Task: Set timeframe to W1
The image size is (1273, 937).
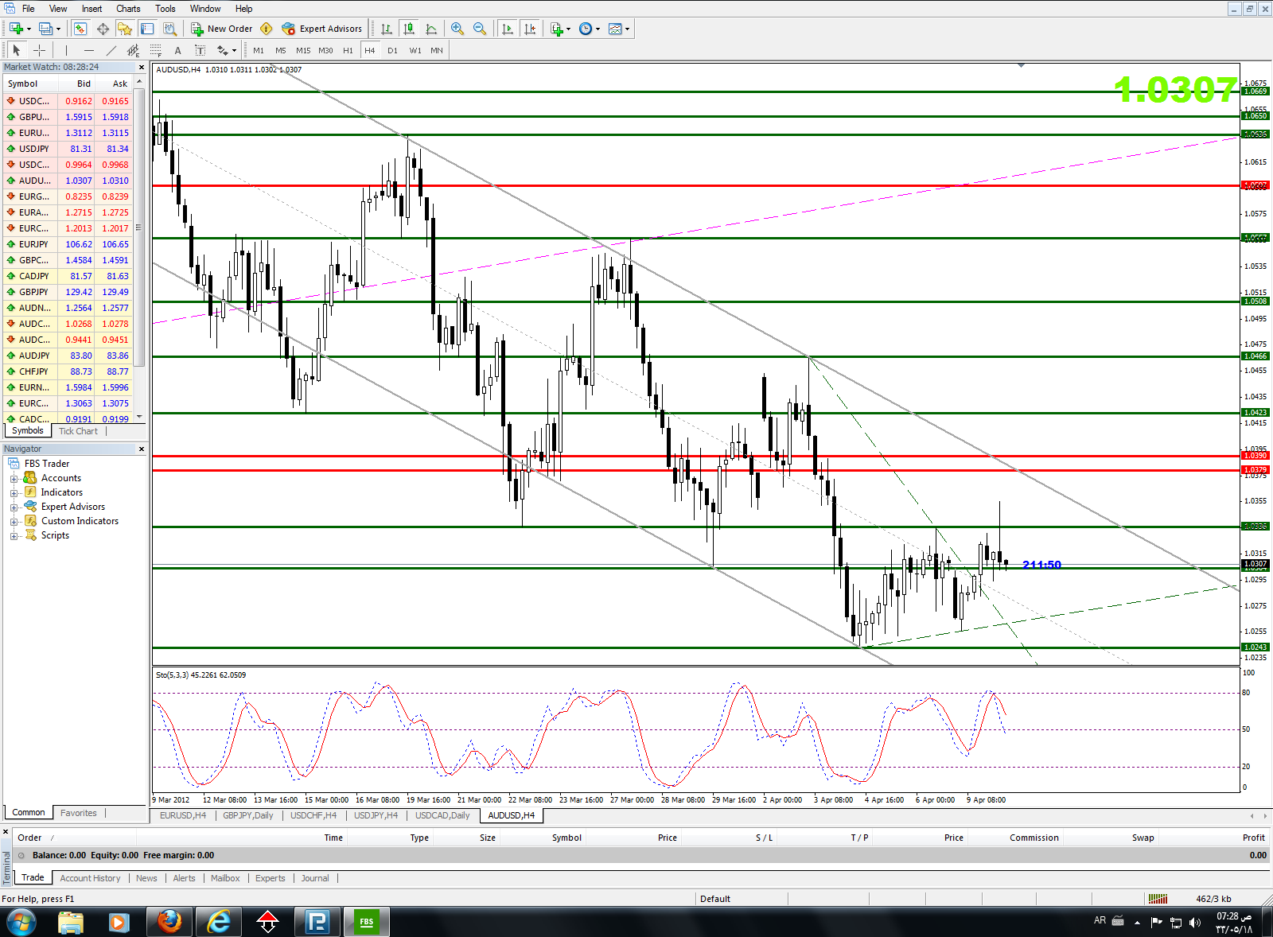Action: [415, 50]
